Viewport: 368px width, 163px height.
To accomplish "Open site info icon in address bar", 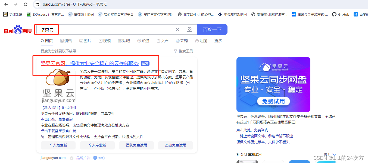I will click(38, 4).
